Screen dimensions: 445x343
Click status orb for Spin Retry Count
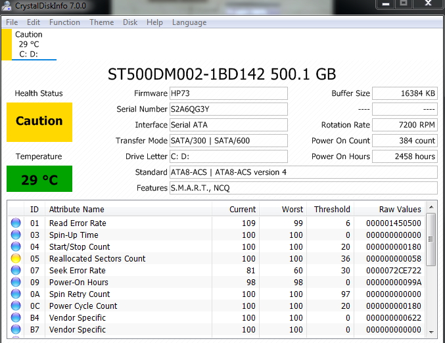16,294
